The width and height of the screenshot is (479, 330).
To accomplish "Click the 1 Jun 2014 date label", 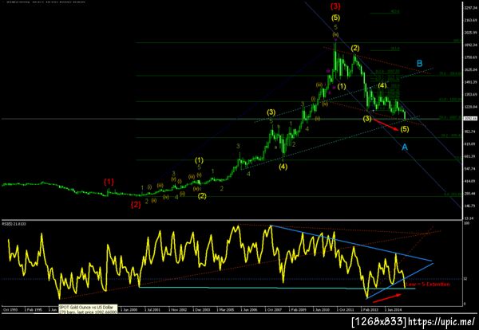I will point(394,309).
